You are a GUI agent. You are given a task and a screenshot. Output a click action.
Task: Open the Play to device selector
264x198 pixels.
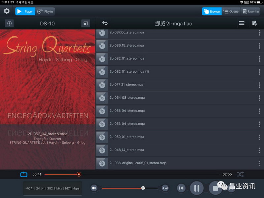coord(45,12)
